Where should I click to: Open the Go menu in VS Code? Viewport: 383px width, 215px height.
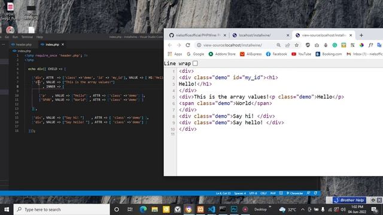coord(7,37)
